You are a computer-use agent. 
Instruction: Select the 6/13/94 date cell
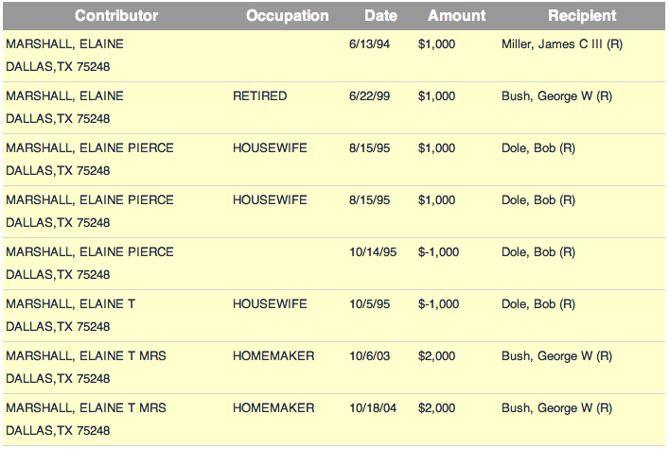(369, 44)
